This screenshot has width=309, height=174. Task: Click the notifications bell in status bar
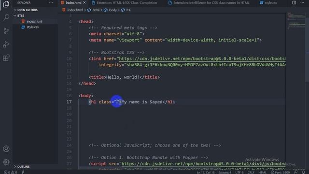(303, 172)
